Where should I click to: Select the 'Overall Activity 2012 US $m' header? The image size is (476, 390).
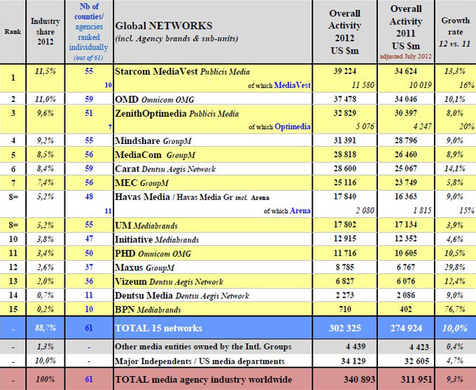click(344, 32)
